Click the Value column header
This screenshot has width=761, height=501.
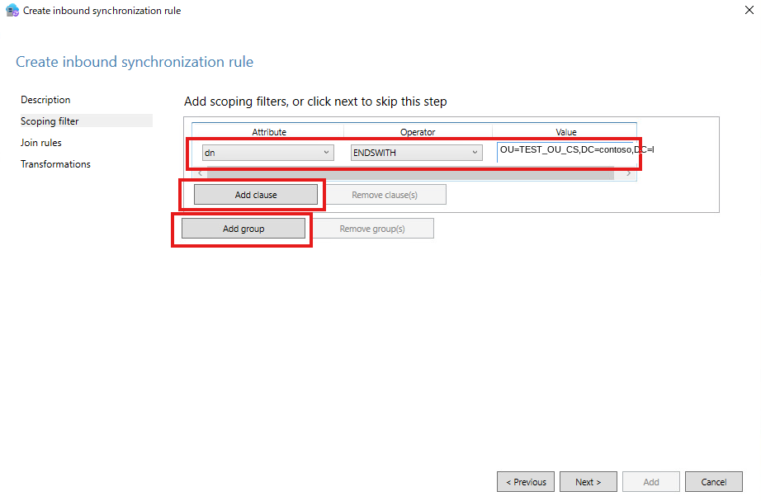click(x=566, y=132)
